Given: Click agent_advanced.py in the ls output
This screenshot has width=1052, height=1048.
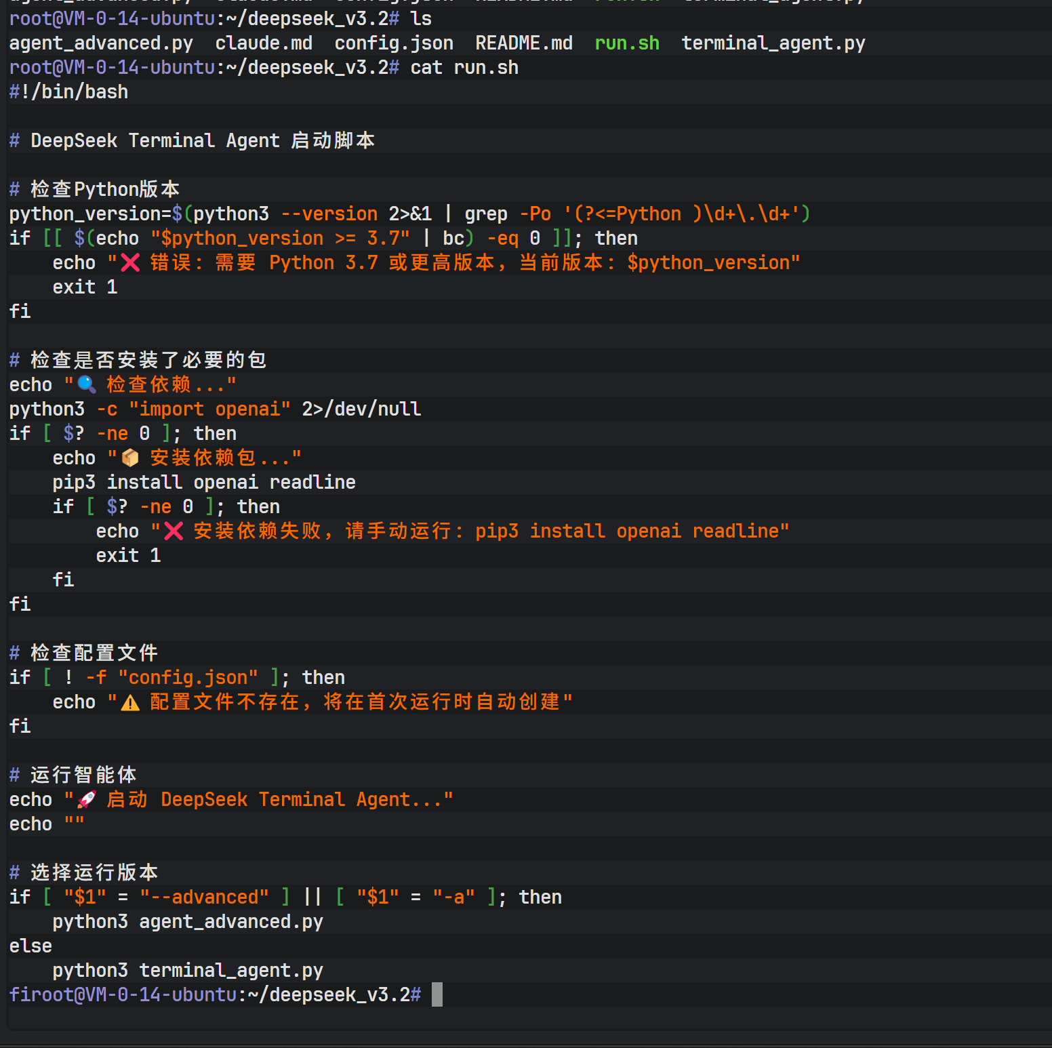Looking at the screenshot, I should point(101,43).
